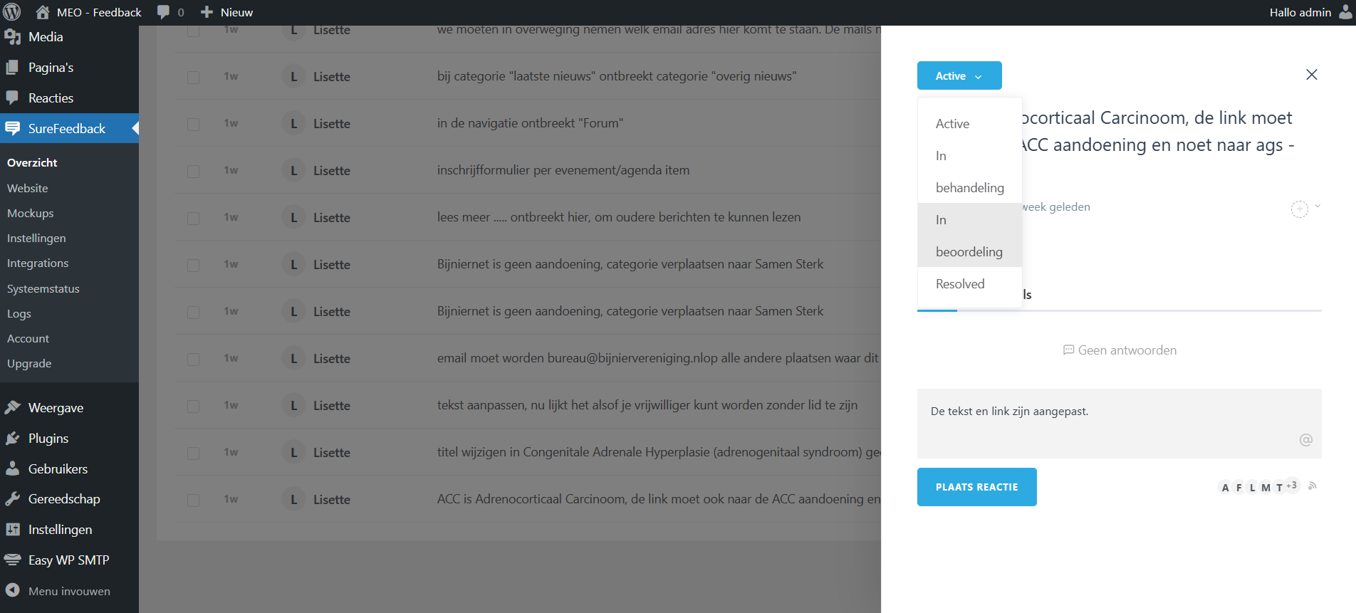Open Gereedschap tools menu
The image size is (1356, 613).
coord(64,499)
